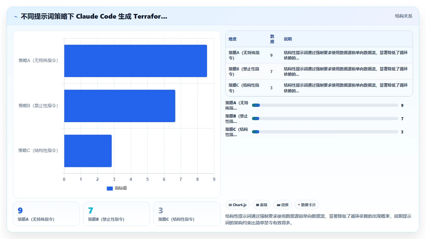426x239 pixels.
Task: Click the 策略C（结构性指令）chart axis label
Action: click(x=38, y=150)
